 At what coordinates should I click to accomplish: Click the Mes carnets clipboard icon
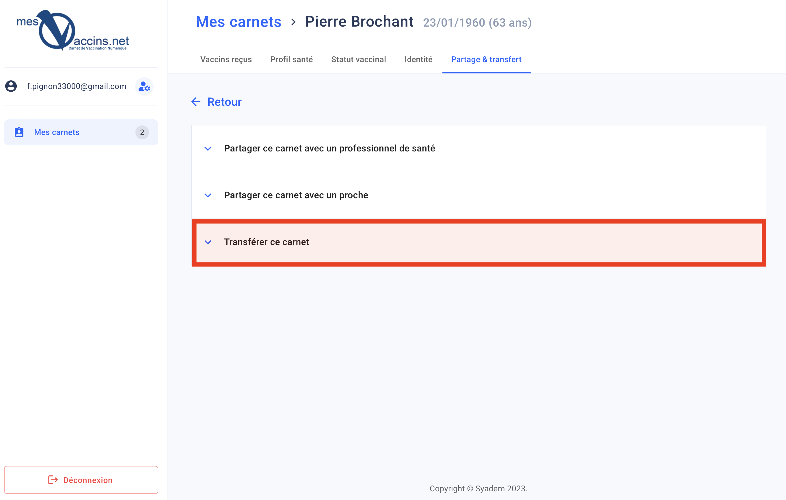(x=19, y=132)
